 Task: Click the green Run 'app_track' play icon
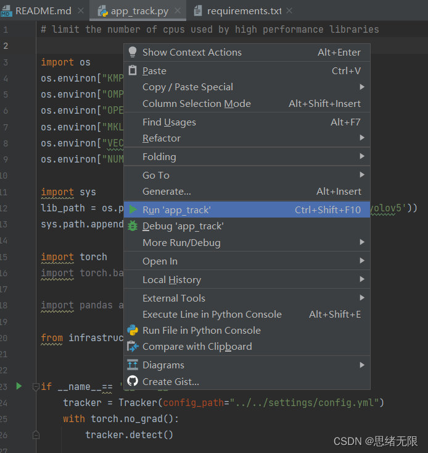tap(133, 210)
